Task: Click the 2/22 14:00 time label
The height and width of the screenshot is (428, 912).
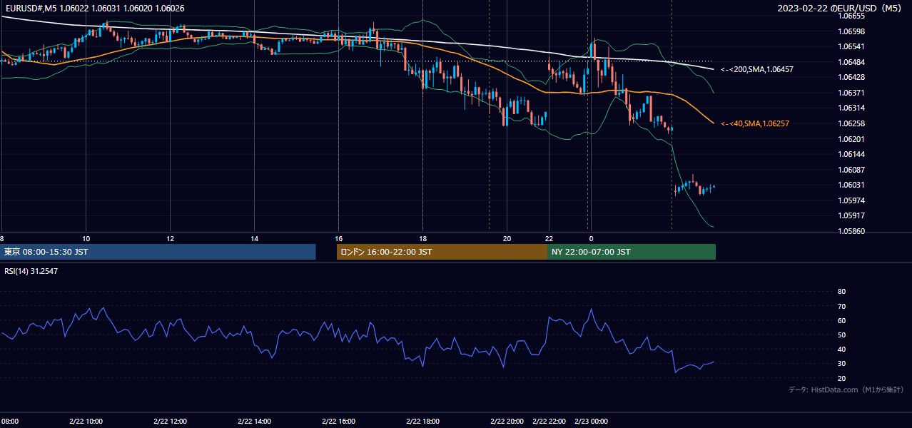Action: click(x=254, y=421)
